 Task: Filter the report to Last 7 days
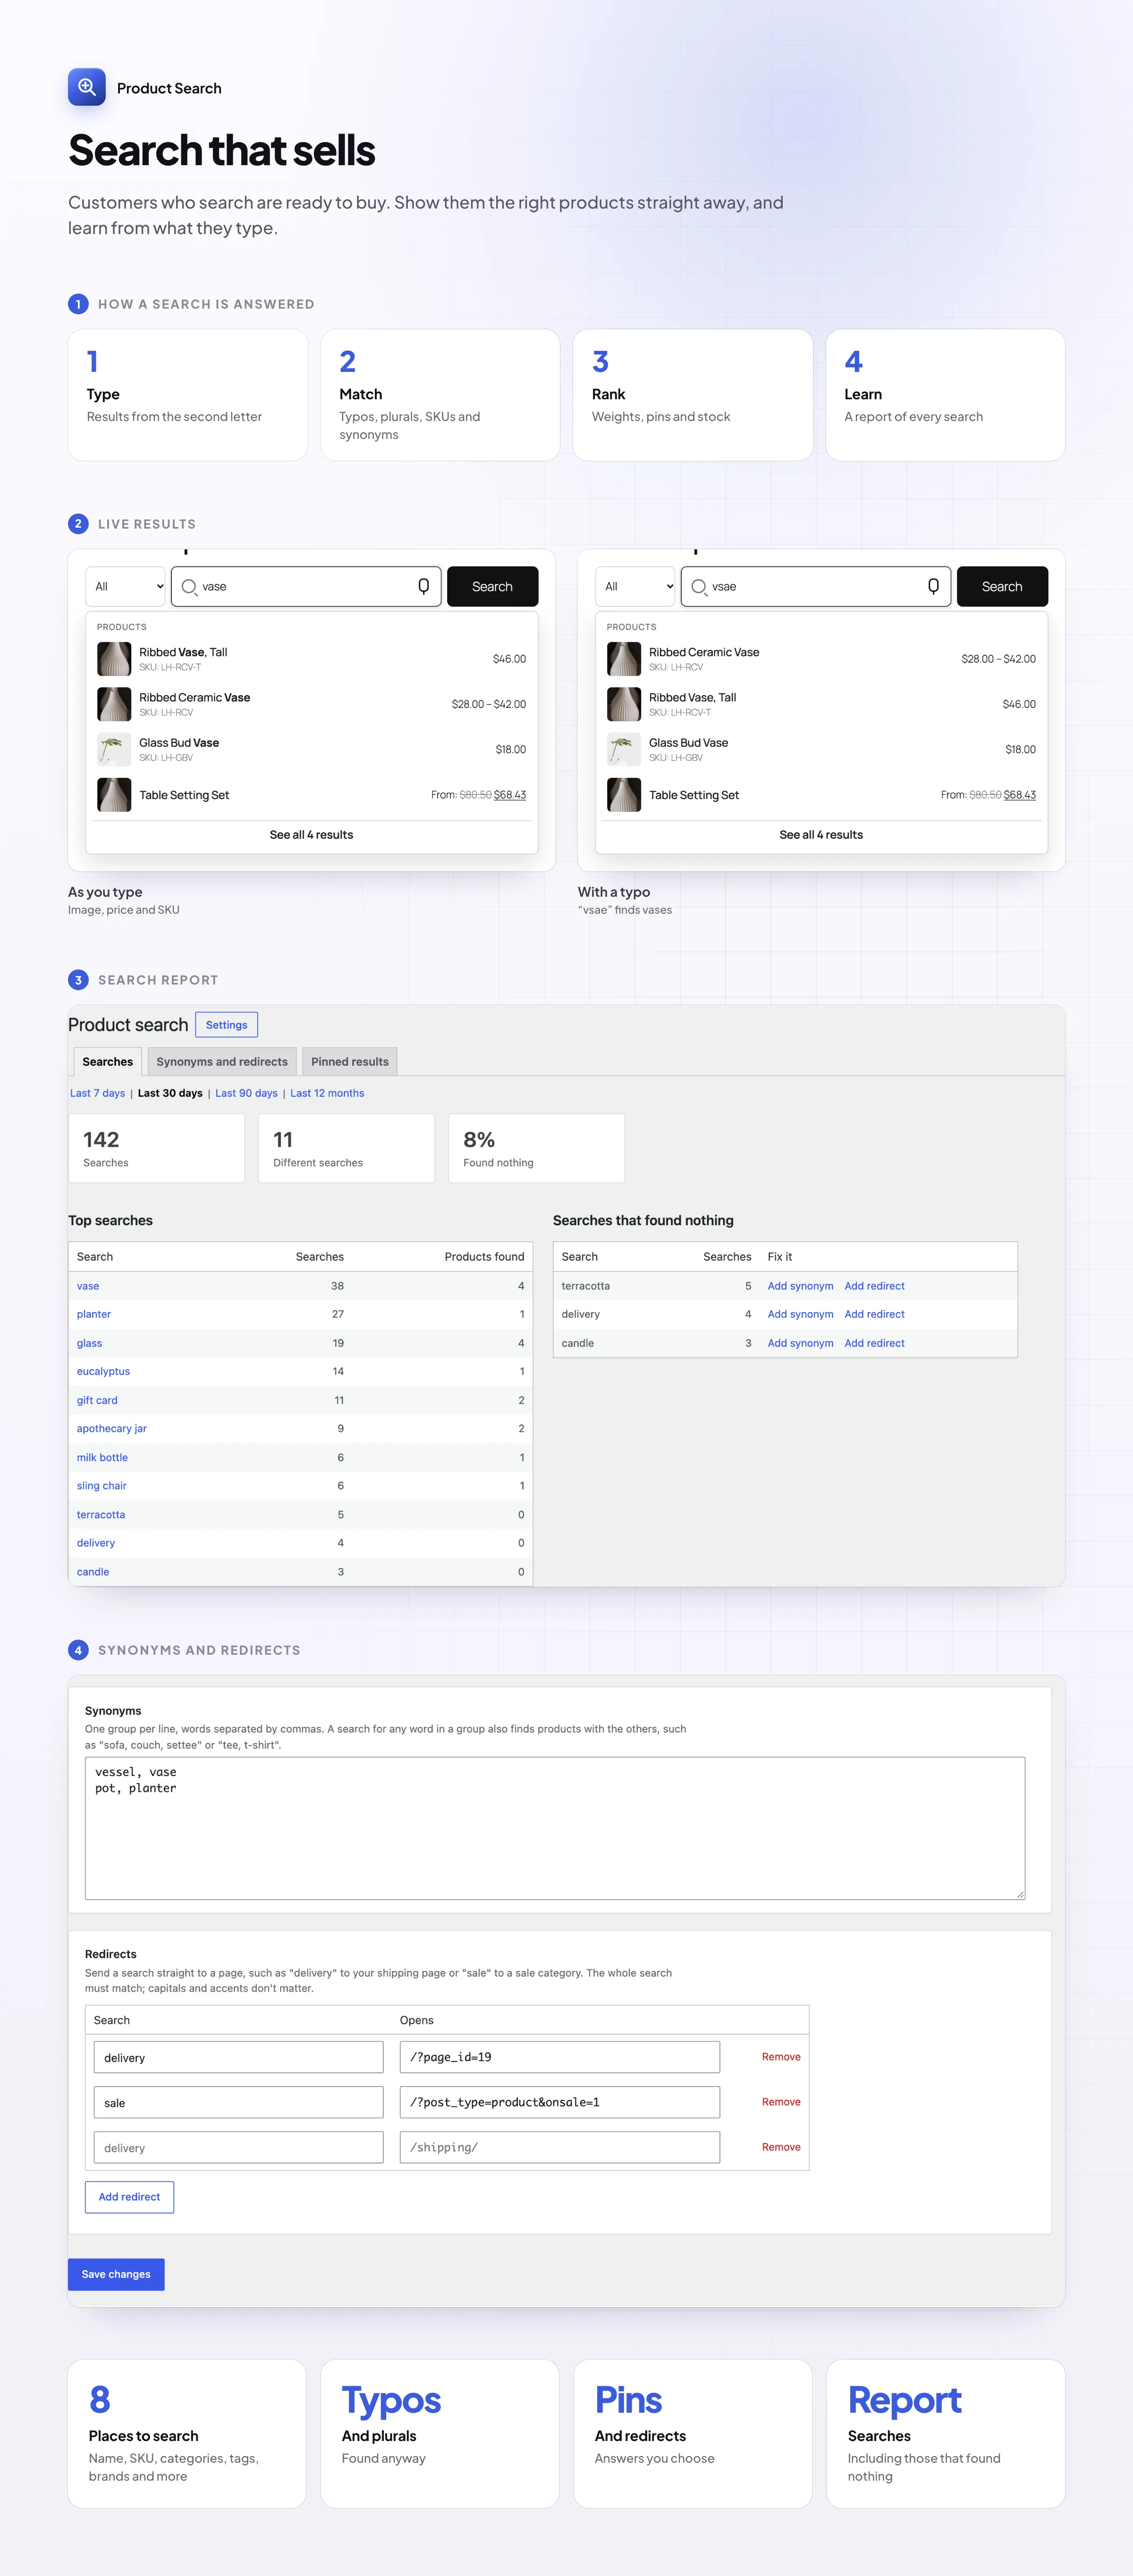(98, 1093)
